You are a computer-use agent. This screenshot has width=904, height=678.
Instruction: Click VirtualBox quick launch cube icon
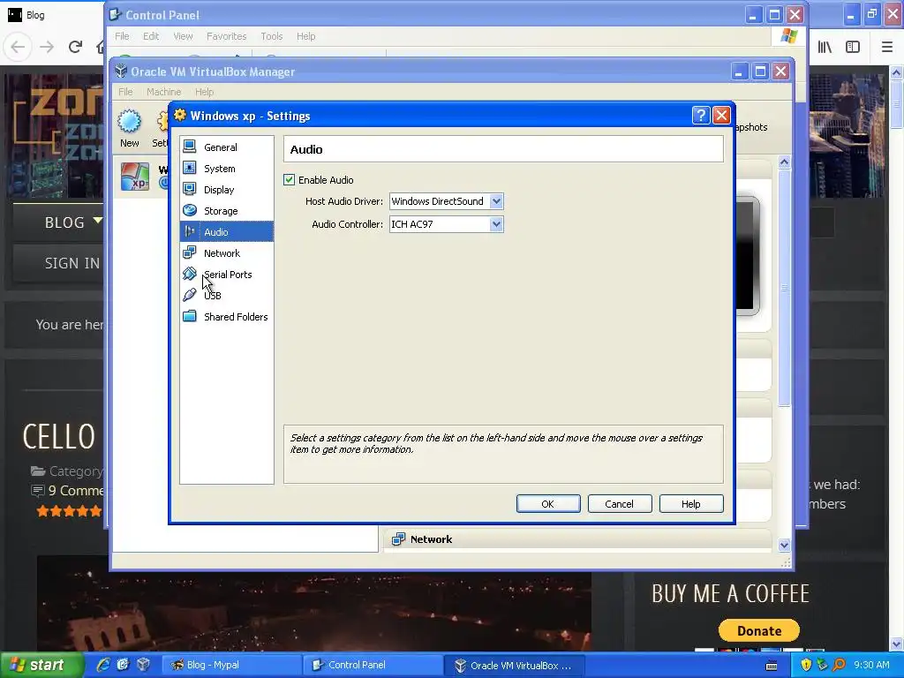click(x=144, y=665)
